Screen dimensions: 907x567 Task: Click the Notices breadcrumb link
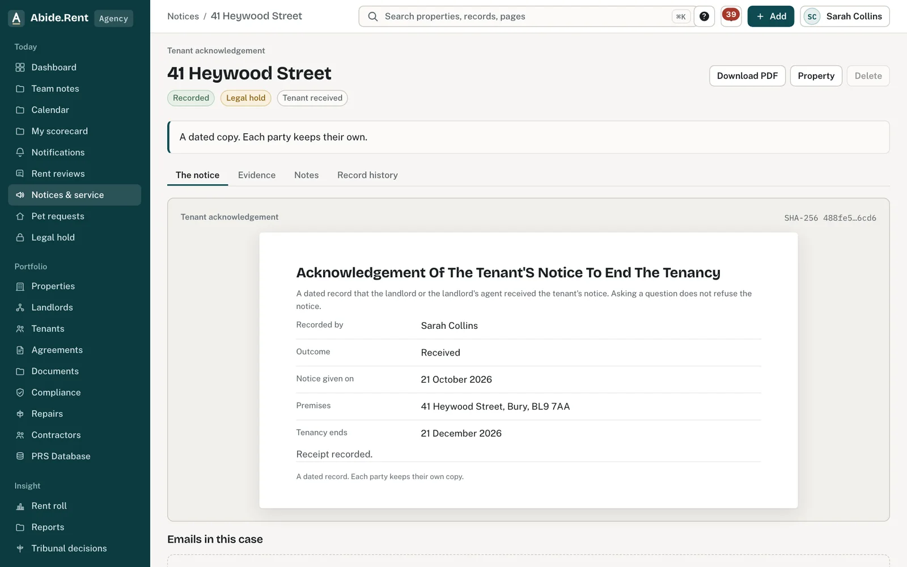point(183,16)
